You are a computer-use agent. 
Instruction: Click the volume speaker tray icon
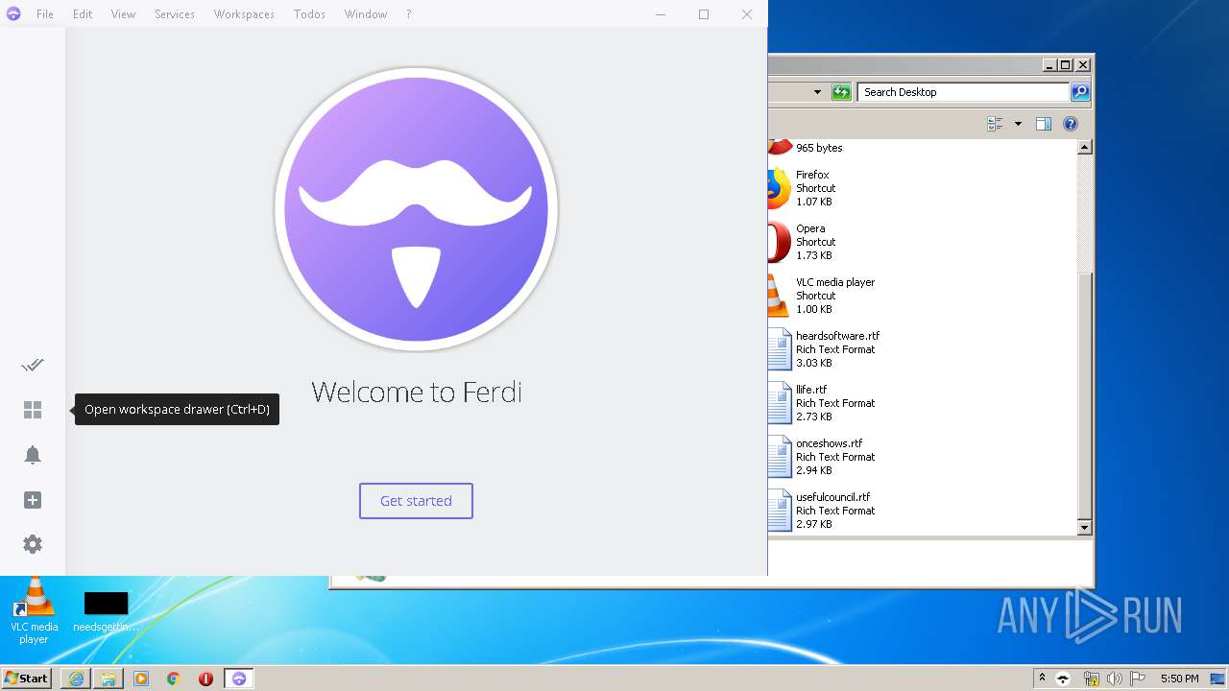tap(1115, 679)
